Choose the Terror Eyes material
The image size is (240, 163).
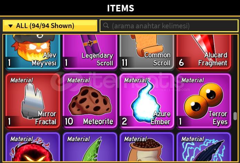pyautogui.click(x=204, y=101)
